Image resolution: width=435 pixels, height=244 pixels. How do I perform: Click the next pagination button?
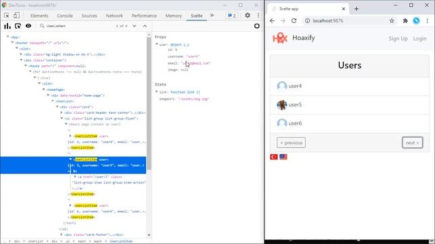point(413,143)
